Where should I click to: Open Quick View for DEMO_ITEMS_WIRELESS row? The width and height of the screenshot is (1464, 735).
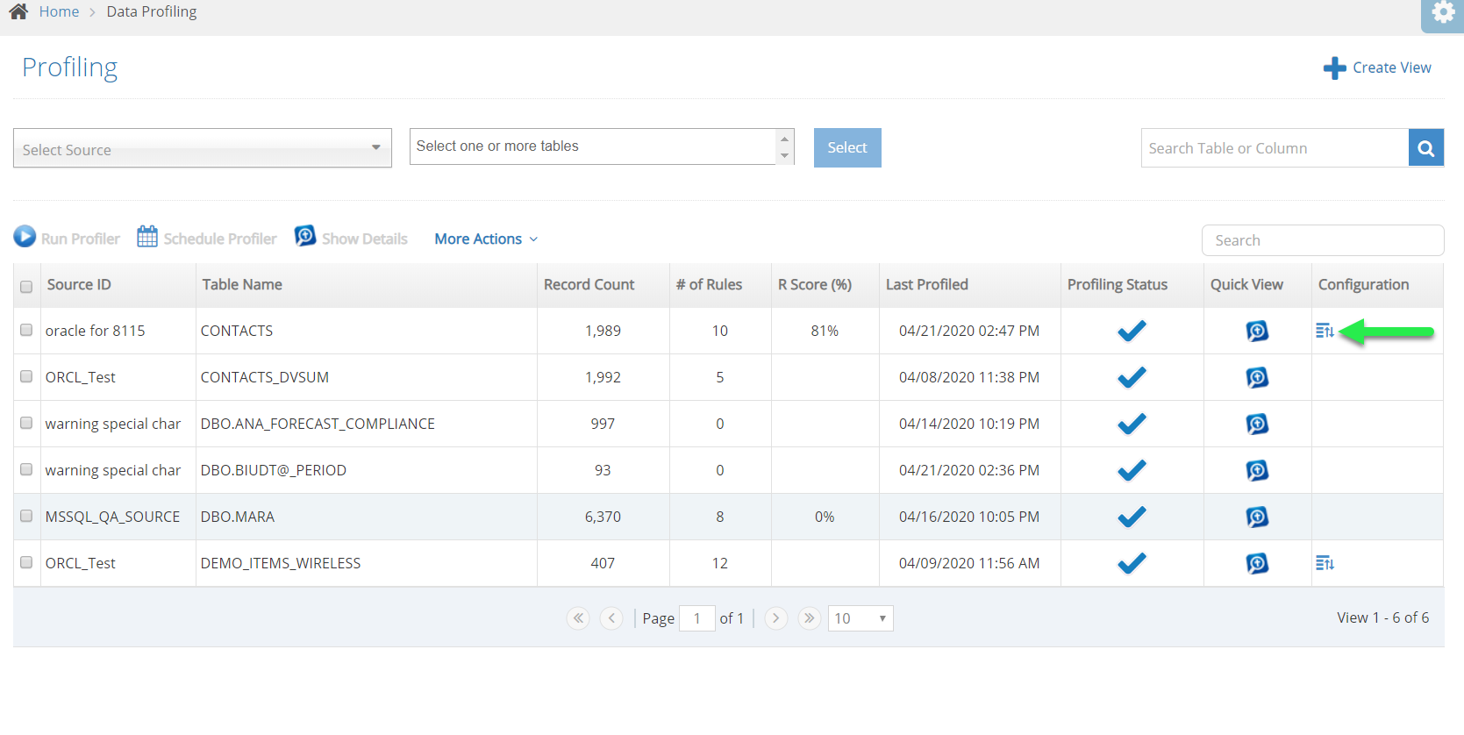(x=1257, y=563)
